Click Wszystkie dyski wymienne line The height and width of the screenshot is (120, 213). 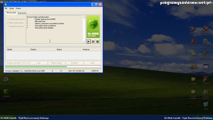(45, 26)
